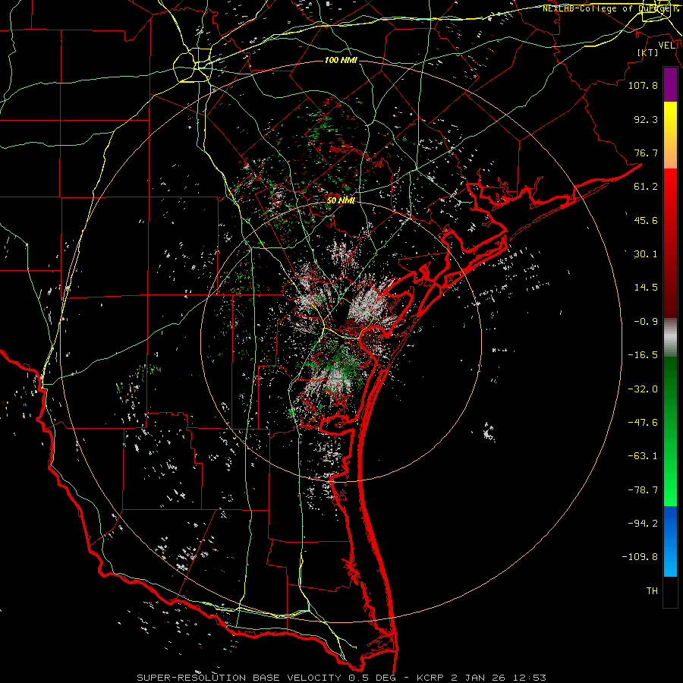Pick the purple segment of velocity scale
The image size is (683, 683).
(x=670, y=84)
